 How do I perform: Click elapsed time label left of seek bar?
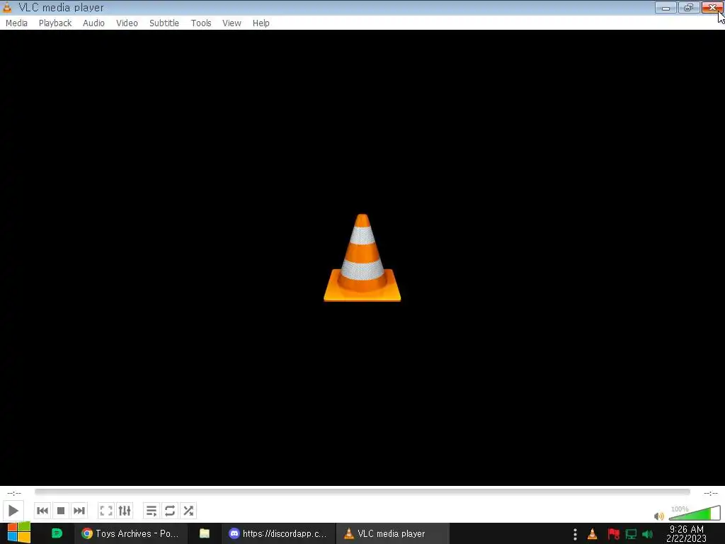[14, 493]
